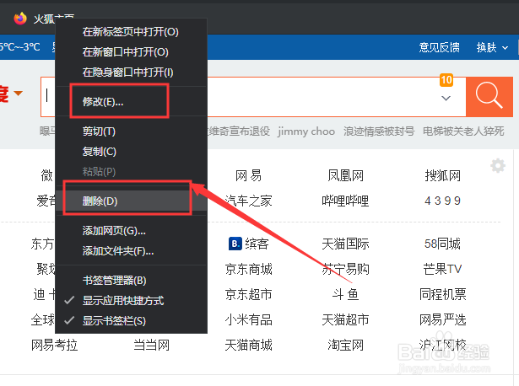Image resolution: width=519 pixels, height=386 pixels.
Task: Open 书签管理器(B) from context menu
Action: (132, 281)
